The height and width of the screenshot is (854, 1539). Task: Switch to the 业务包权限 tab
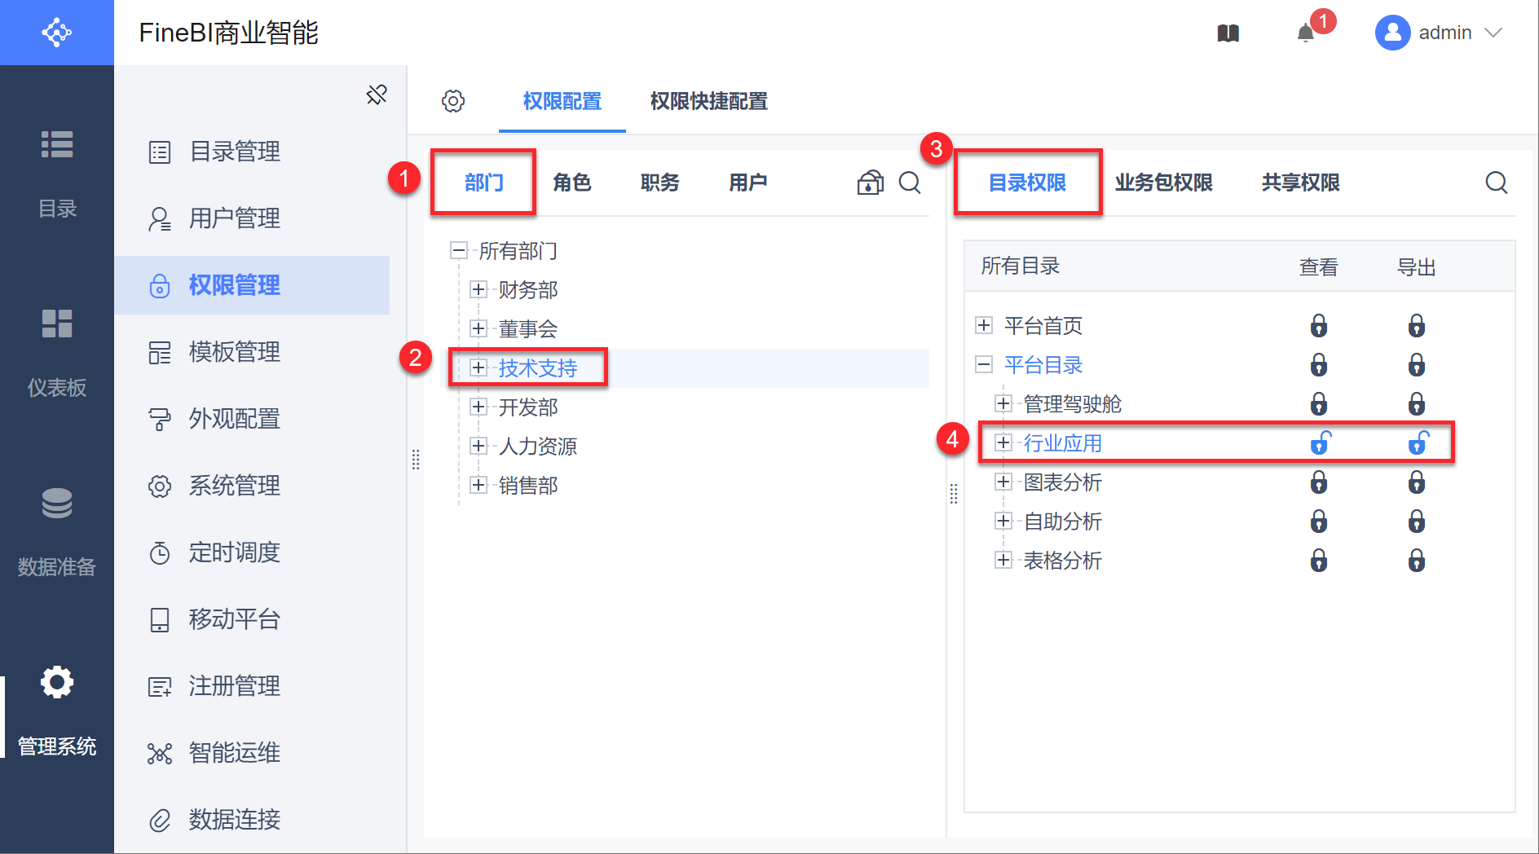coord(1163,183)
